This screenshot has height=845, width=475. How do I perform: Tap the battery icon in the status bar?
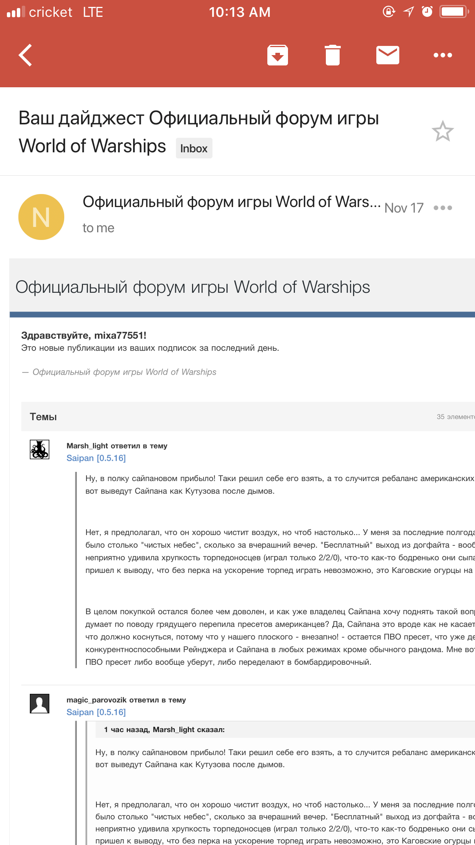454,11
